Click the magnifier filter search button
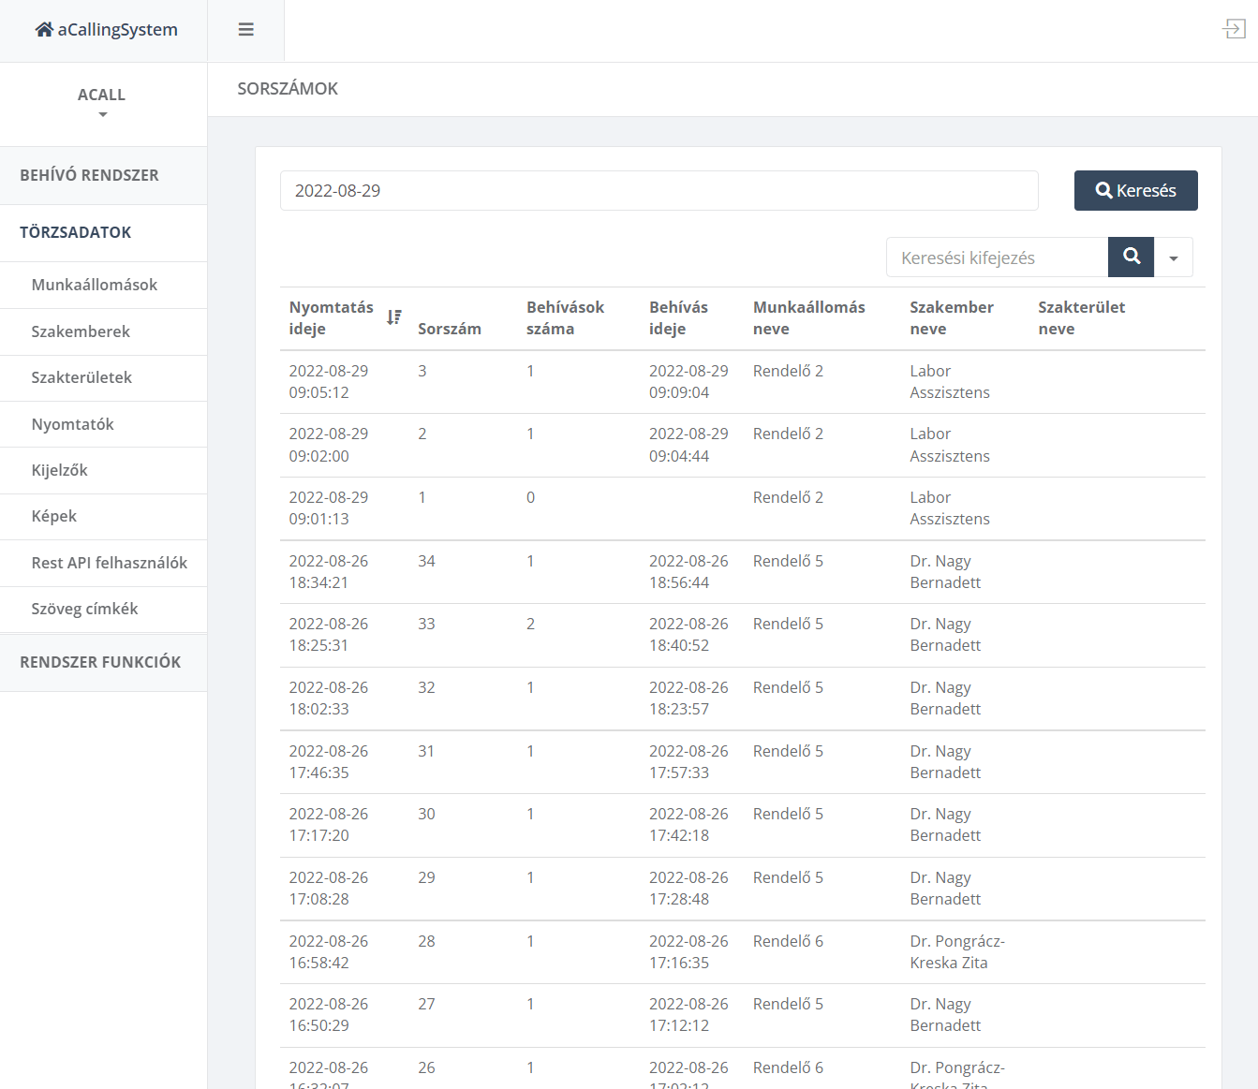Image resolution: width=1258 pixels, height=1089 pixels. tap(1132, 257)
